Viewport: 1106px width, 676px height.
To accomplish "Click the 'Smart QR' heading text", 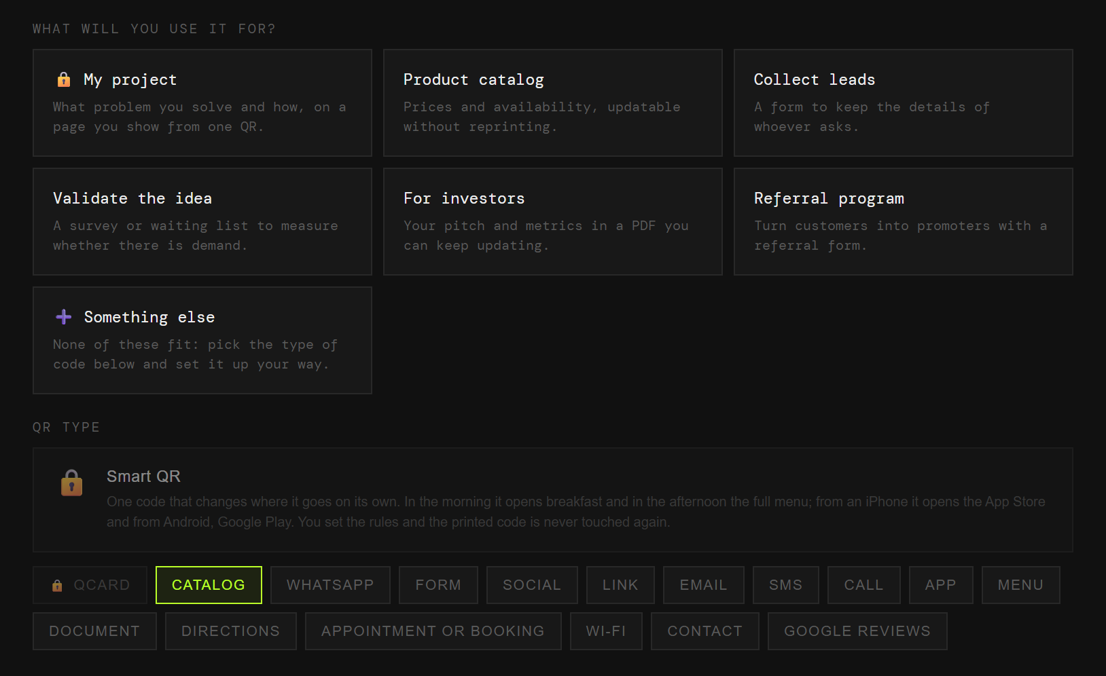I will click(143, 476).
